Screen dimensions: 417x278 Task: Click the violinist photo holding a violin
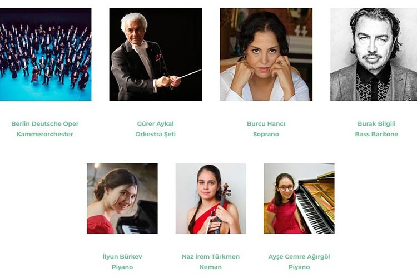click(x=211, y=198)
